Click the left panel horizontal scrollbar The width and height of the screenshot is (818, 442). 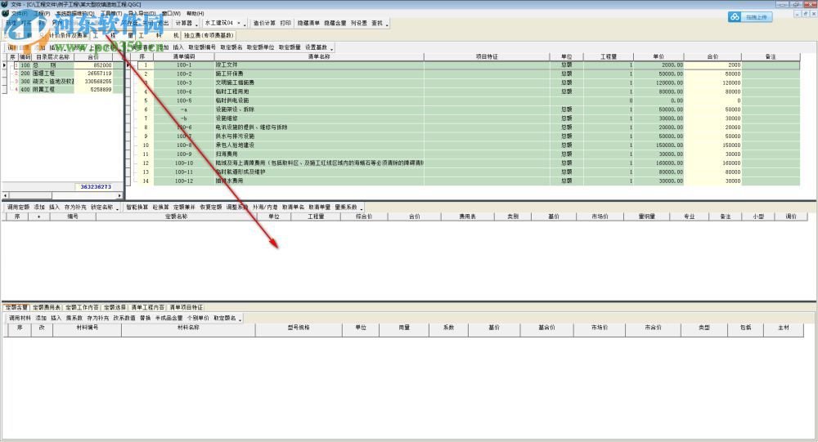pyautogui.click(x=63, y=195)
